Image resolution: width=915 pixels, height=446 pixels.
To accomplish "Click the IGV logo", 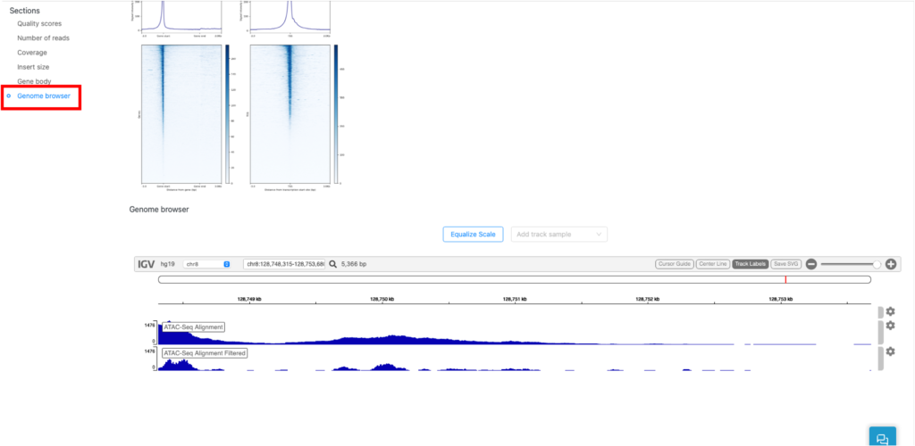I will (147, 264).
